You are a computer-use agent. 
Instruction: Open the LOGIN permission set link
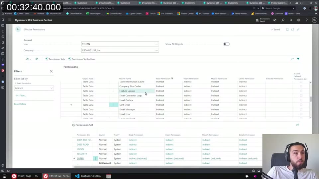click(80, 149)
